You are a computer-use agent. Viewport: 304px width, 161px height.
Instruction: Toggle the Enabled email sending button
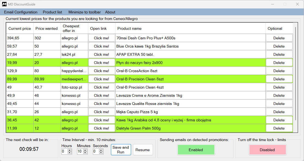point(196,150)
